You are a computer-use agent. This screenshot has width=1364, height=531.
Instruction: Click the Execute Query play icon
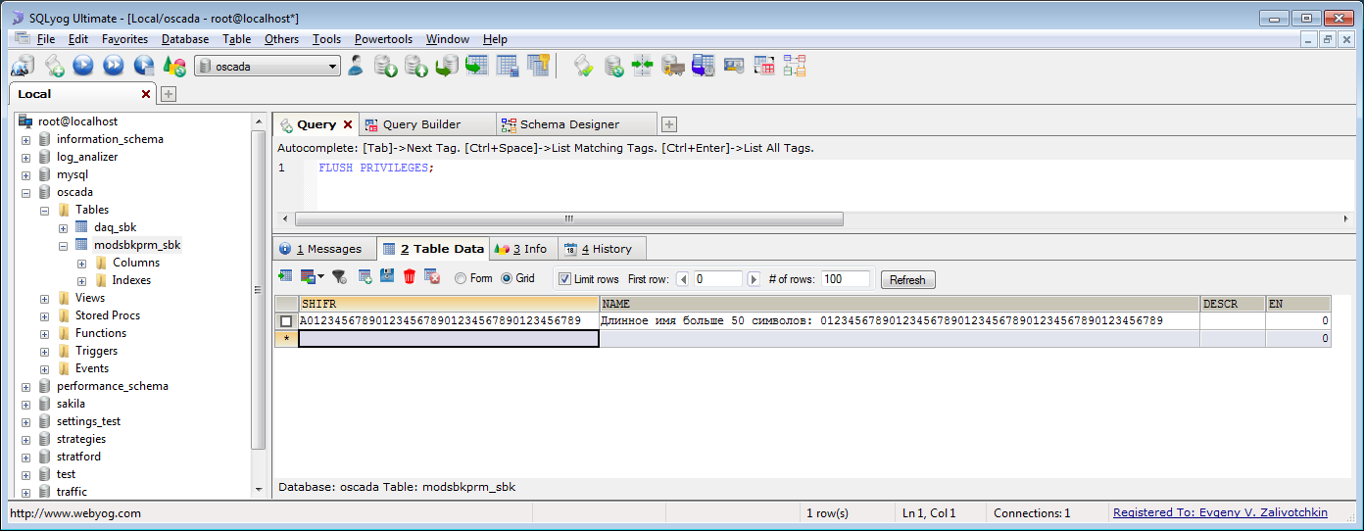(83, 66)
